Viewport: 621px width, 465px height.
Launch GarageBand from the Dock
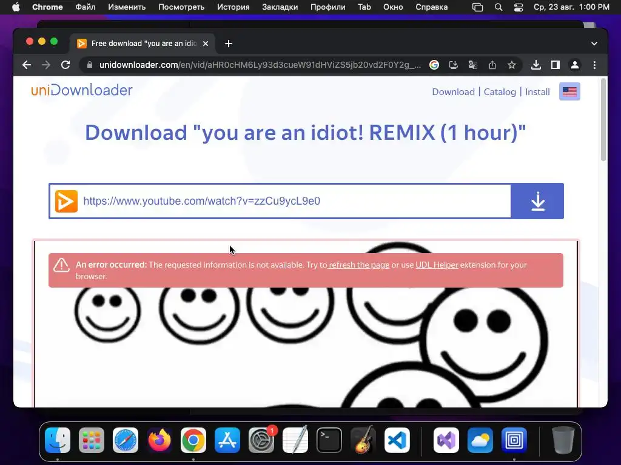tap(363, 440)
